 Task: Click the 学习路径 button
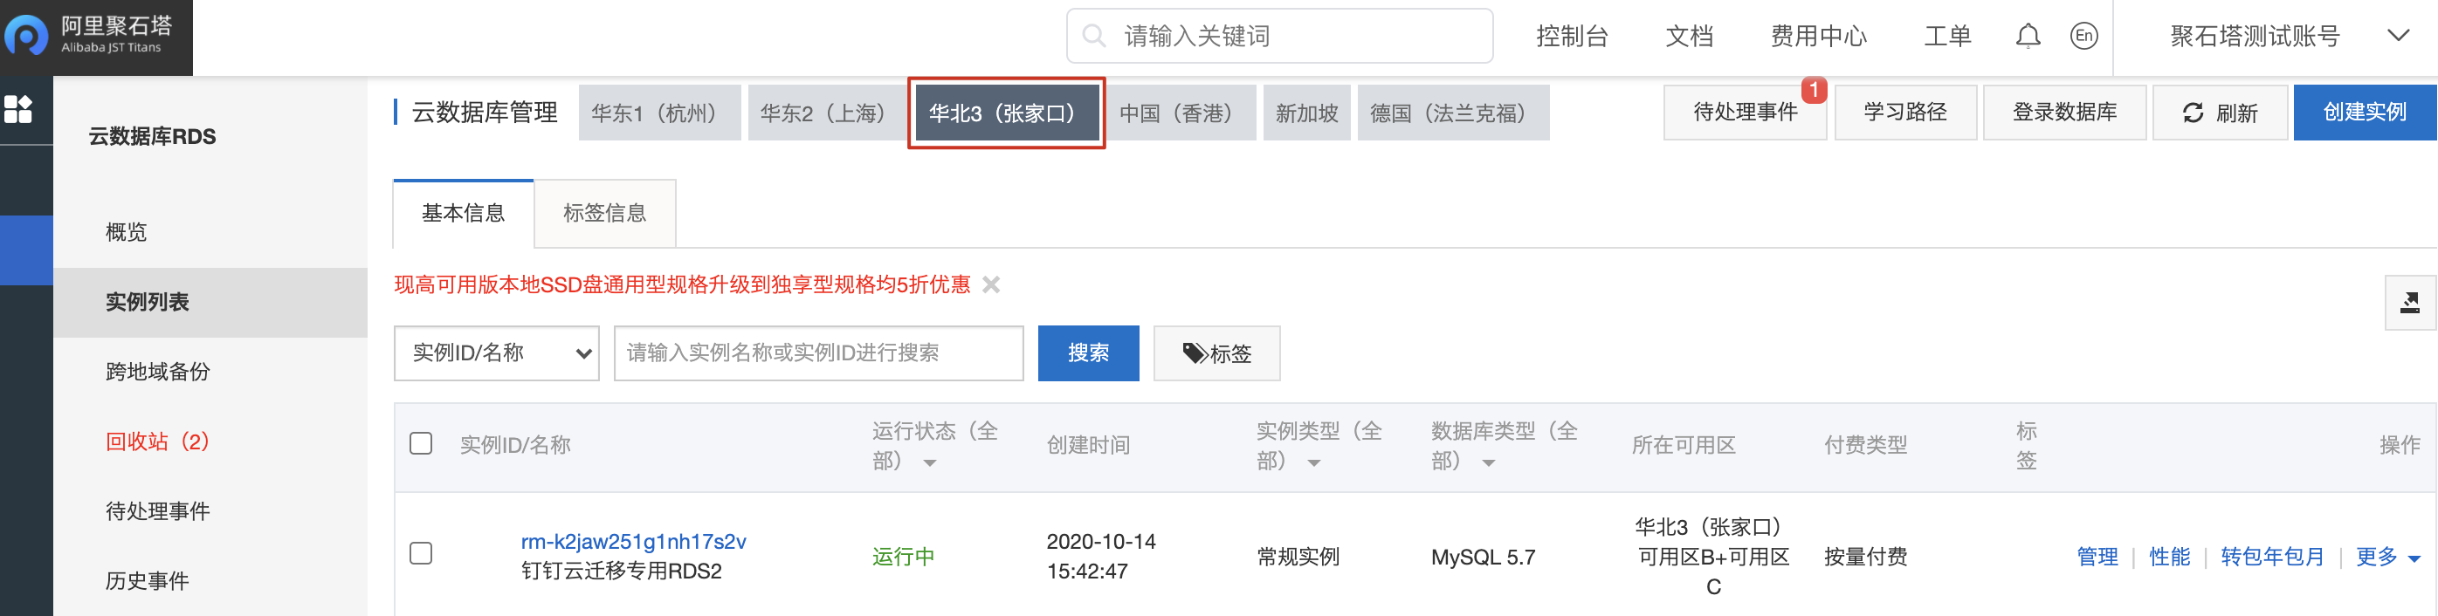pyautogui.click(x=1905, y=113)
